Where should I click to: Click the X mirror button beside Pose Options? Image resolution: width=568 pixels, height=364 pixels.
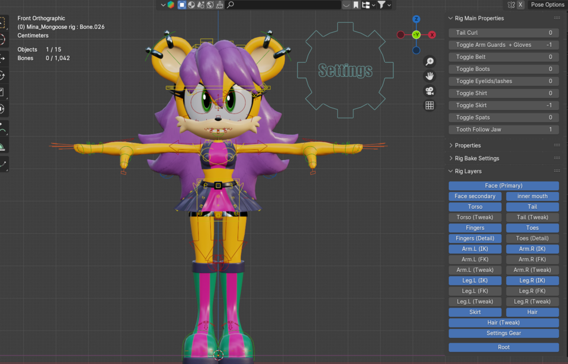tap(521, 5)
